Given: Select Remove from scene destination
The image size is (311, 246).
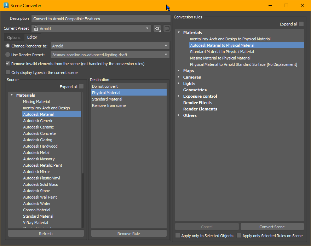Looking at the screenshot, I should pos(129,105).
